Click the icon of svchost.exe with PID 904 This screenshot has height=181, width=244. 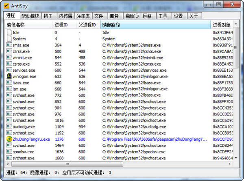coord(9,108)
